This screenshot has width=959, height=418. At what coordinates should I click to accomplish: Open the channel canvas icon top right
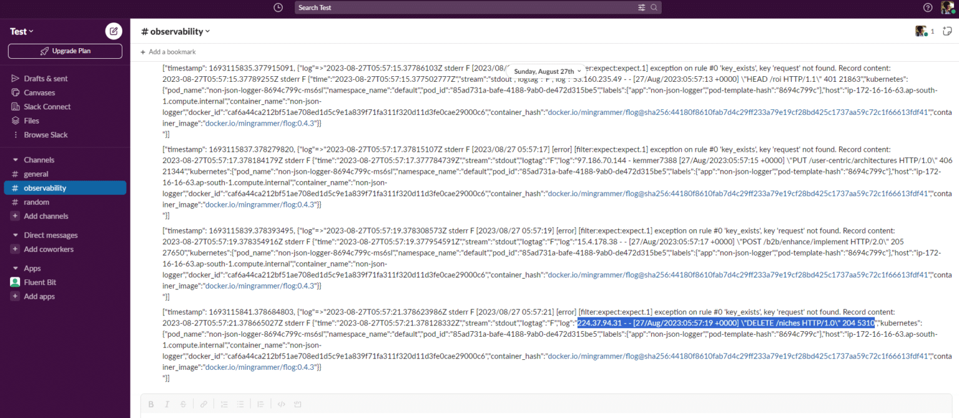click(x=947, y=31)
